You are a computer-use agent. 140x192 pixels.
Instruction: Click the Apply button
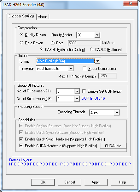coord(96,182)
